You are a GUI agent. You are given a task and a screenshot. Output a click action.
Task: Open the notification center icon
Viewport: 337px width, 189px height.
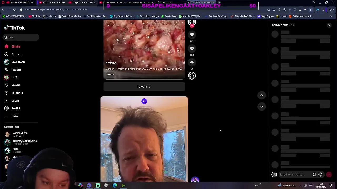(330, 186)
